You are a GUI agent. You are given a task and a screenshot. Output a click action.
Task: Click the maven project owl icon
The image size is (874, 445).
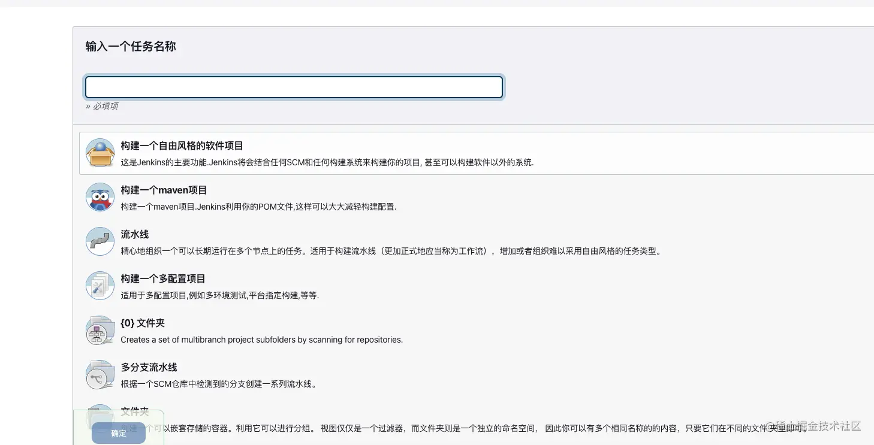(x=100, y=197)
